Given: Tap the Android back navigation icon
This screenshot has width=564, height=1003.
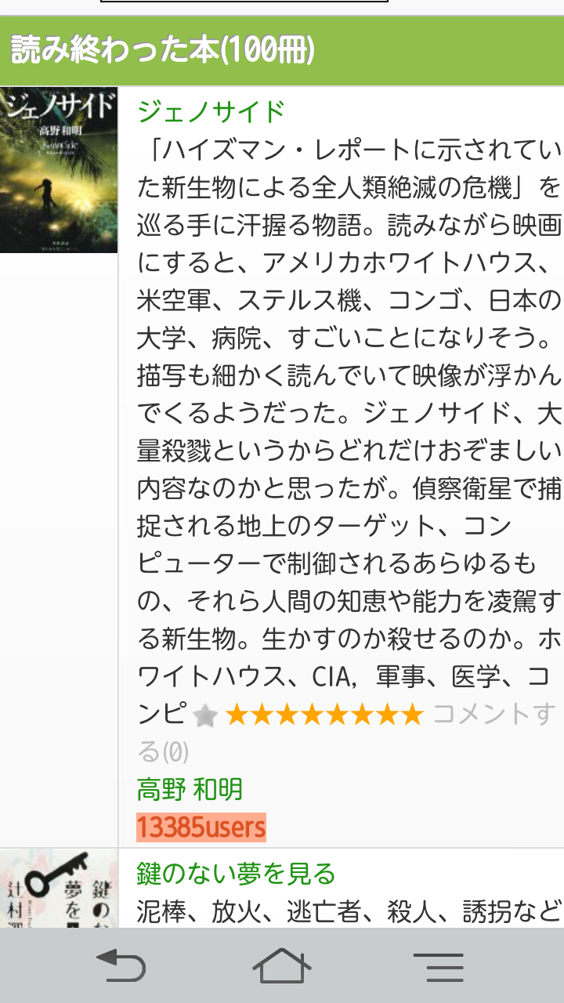Looking at the screenshot, I should click(120, 965).
